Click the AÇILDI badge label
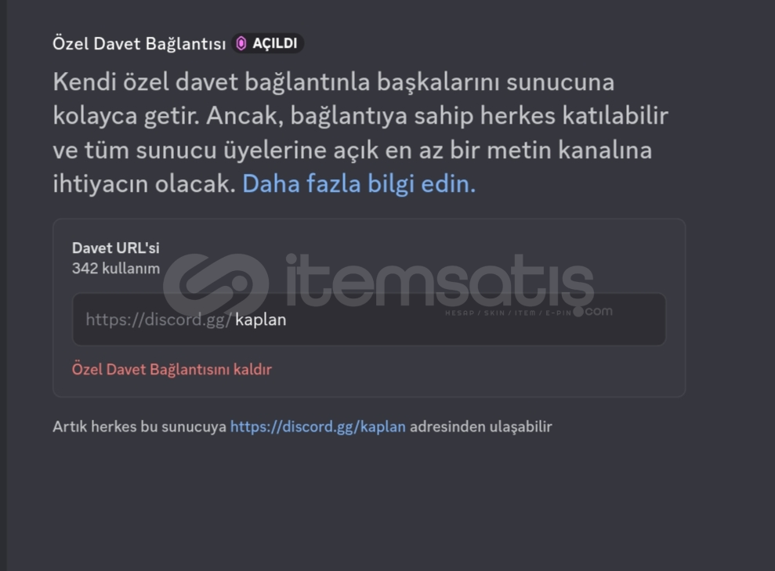775x571 pixels. click(x=275, y=43)
